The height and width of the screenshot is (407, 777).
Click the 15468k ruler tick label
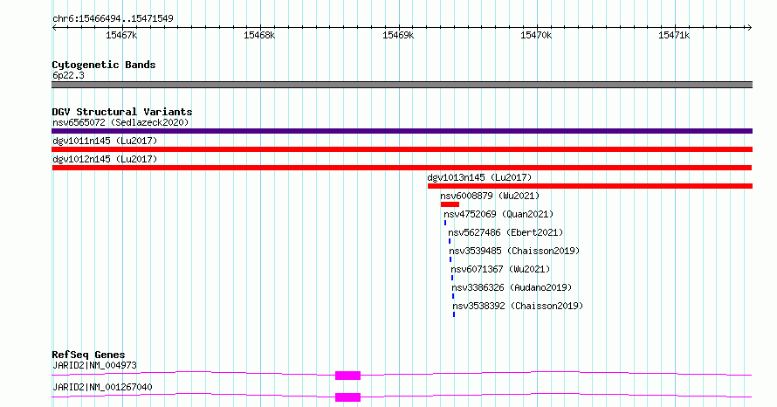[259, 35]
